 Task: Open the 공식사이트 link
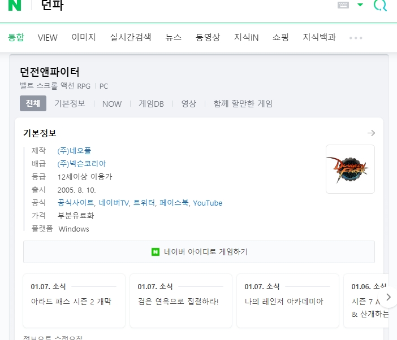[76, 203]
